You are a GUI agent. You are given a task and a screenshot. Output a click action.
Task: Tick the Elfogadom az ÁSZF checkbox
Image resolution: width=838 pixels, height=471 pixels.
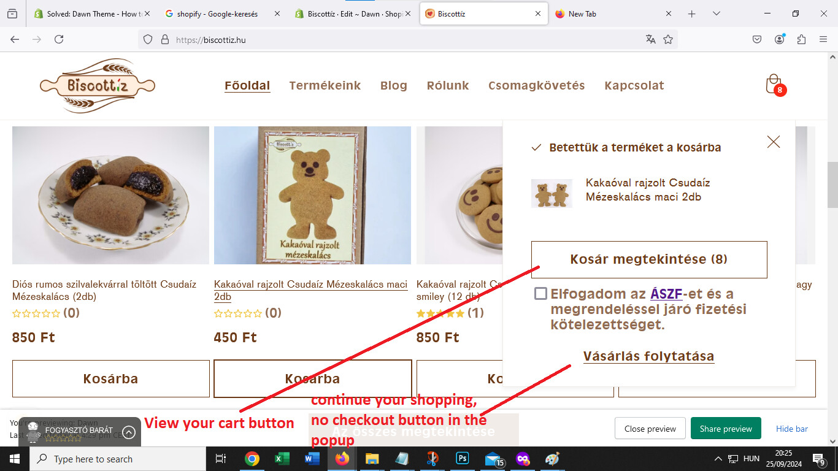[x=540, y=294]
